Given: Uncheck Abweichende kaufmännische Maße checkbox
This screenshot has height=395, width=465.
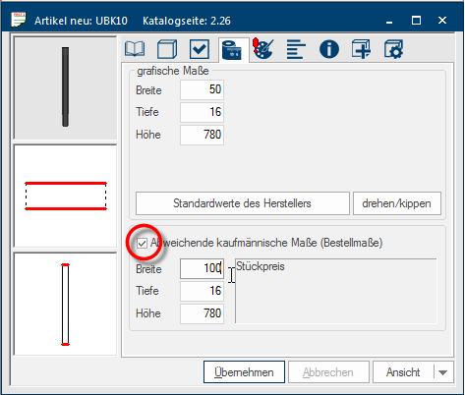Looking at the screenshot, I should coord(142,244).
